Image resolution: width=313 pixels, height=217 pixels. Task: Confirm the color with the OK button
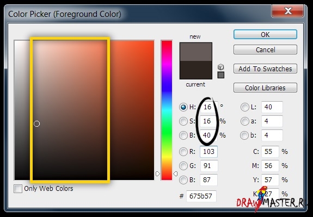point(265,34)
